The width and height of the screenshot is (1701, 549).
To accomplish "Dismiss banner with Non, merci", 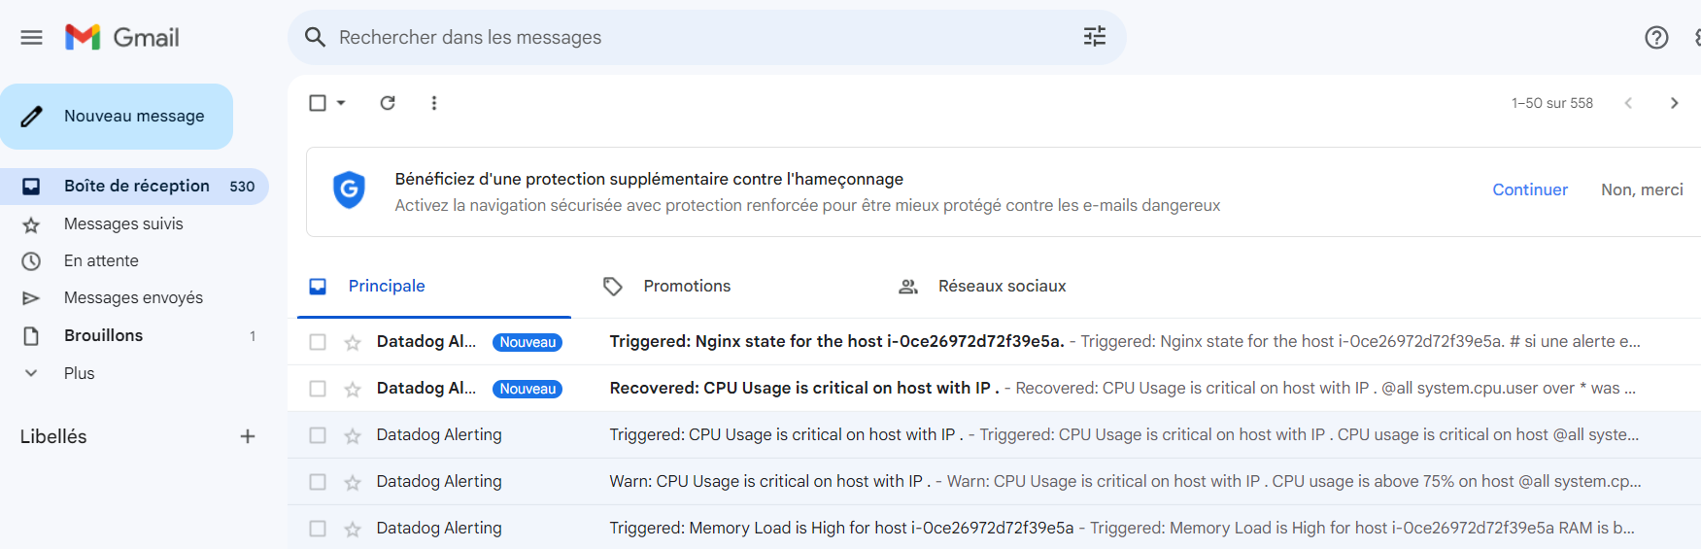I will [x=1642, y=189].
